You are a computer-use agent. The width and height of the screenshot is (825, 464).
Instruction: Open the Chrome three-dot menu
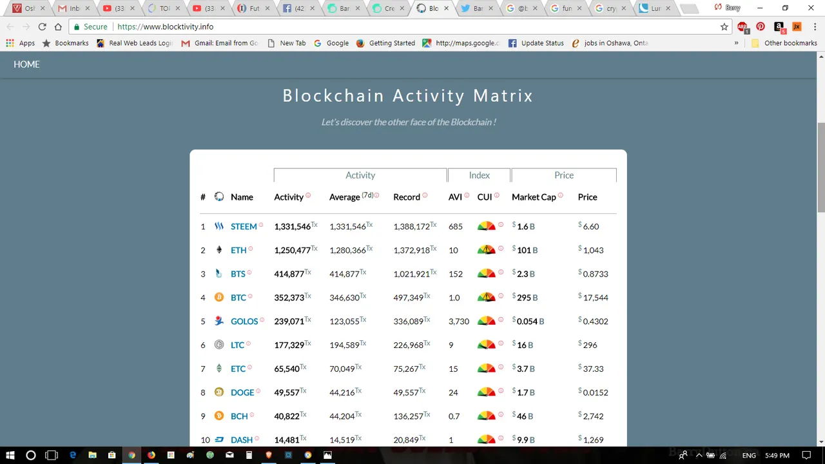814,27
